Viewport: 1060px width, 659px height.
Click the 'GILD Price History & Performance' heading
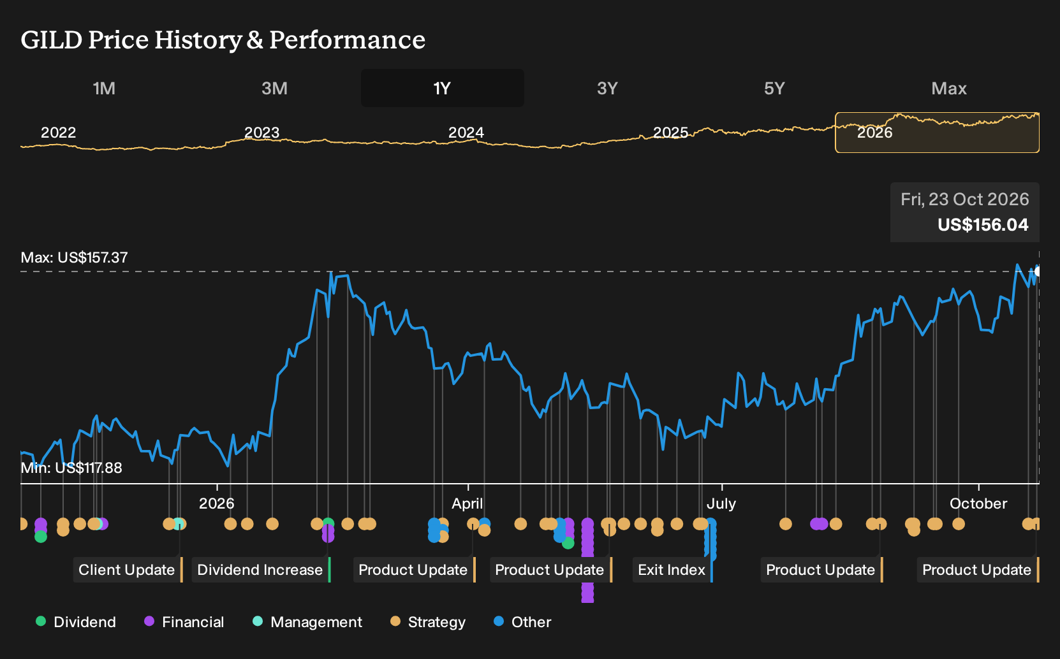(x=223, y=40)
